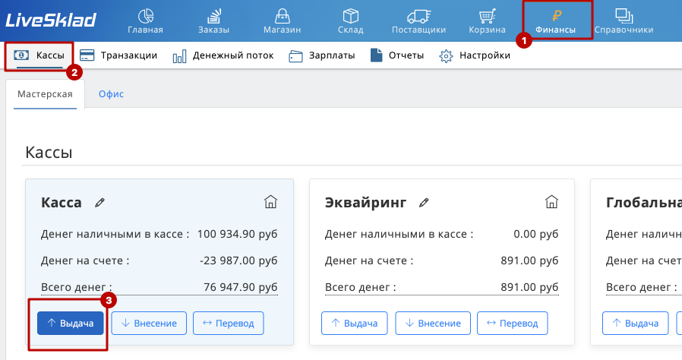The height and width of the screenshot is (360, 682).
Task: Select the Кассы submenu item
Action: click(x=39, y=55)
